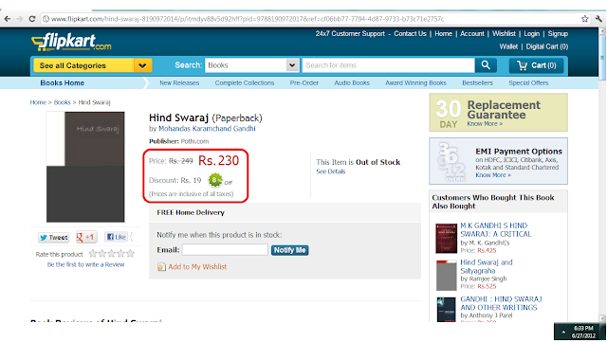Open Special Offers menu item
The image size is (607, 342).
pos(528,82)
